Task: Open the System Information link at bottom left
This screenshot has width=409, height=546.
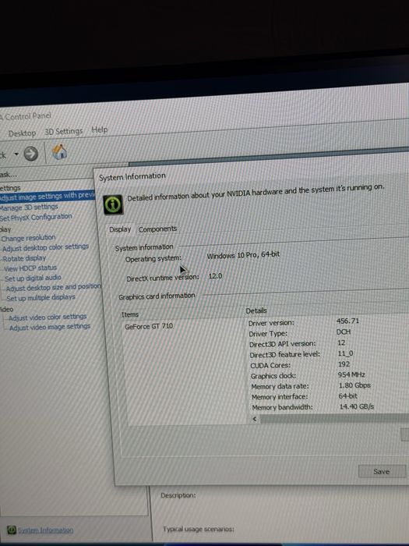Action: (45, 530)
